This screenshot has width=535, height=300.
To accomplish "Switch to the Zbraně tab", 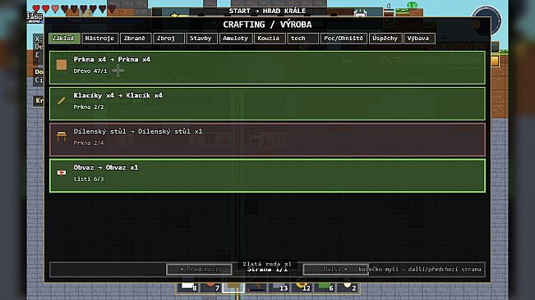I will pos(135,39).
